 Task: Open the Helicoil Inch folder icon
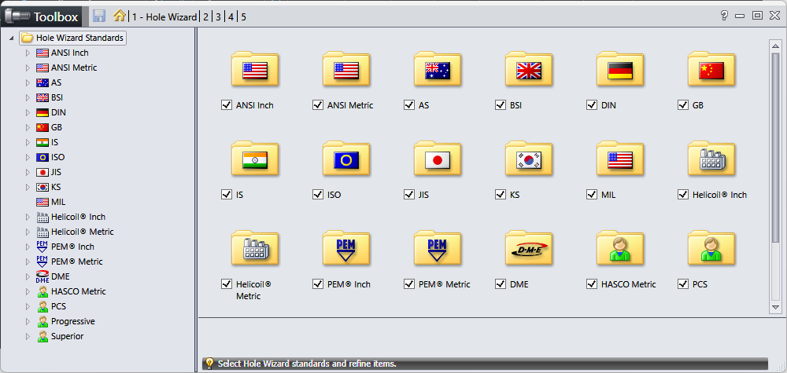coord(711,159)
